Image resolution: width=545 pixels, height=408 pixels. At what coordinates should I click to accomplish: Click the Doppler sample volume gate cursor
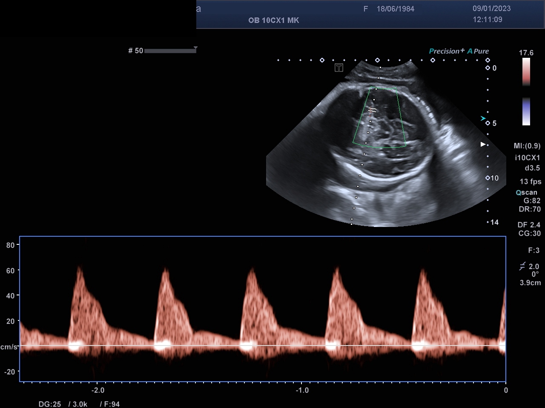pos(372,110)
